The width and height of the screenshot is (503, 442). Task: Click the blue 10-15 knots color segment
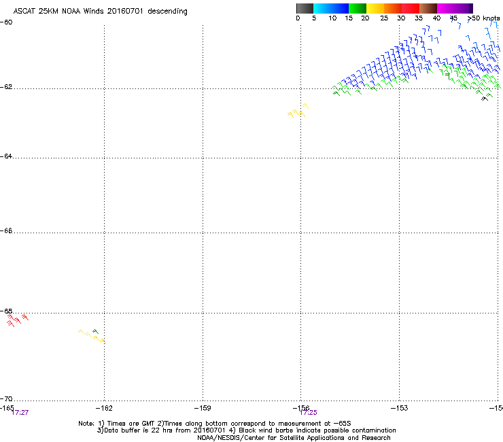[339, 8]
